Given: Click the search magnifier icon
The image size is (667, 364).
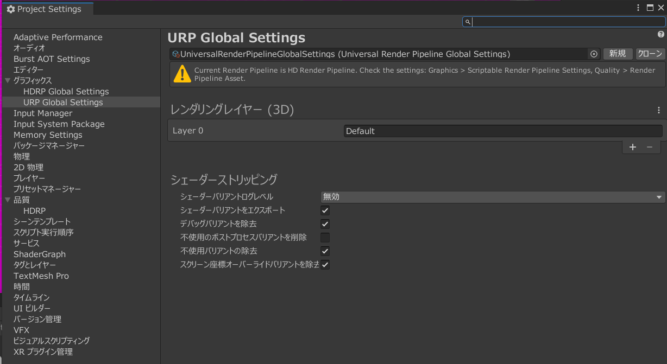Looking at the screenshot, I should (467, 22).
